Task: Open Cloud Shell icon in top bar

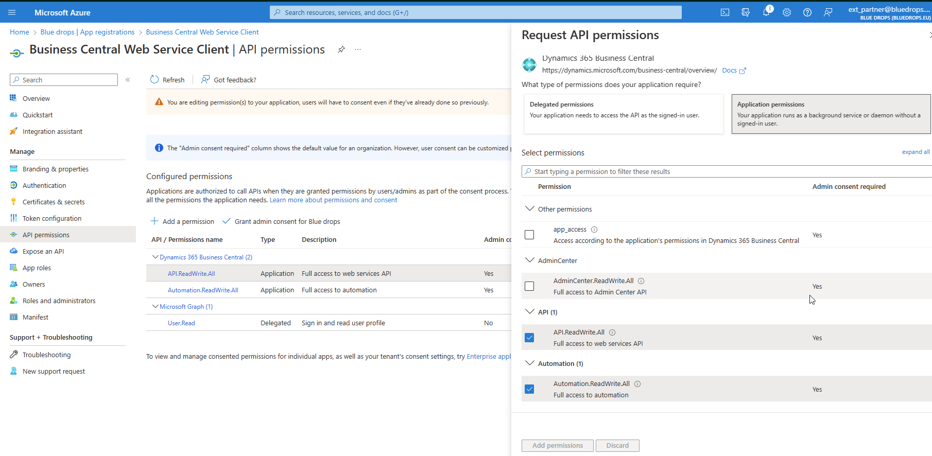Action: (725, 12)
